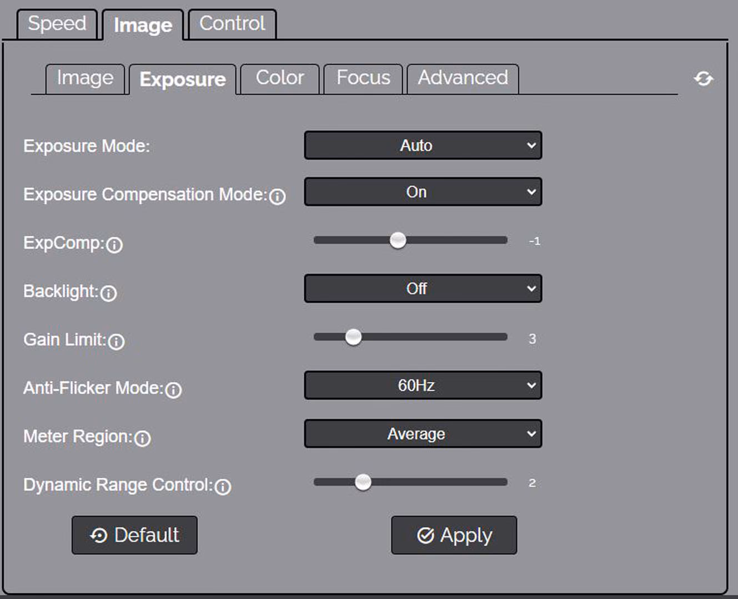Click the Apply button

[x=454, y=535]
